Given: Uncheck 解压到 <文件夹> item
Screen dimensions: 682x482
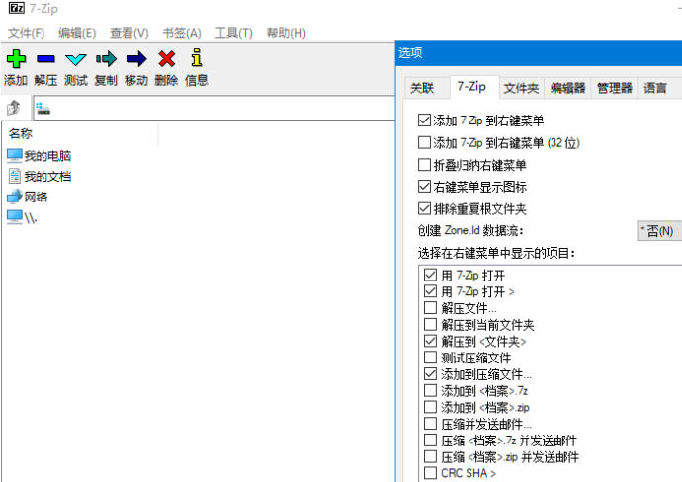Looking at the screenshot, I should (x=430, y=341).
